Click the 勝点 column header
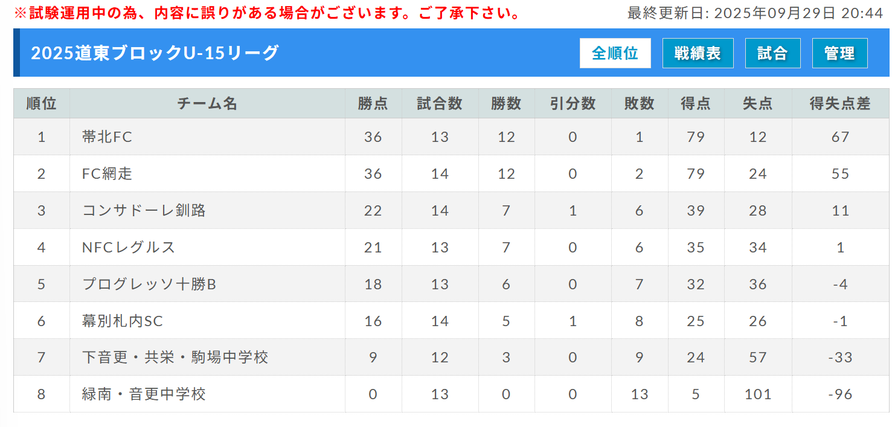This screenshot has width=892, height=427. [373, 104]
